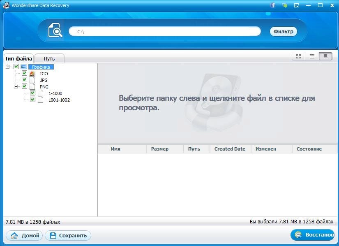This screenshot has height=246, width=339.
Task: Click the PNG file type icon
Action: (32, 86)
